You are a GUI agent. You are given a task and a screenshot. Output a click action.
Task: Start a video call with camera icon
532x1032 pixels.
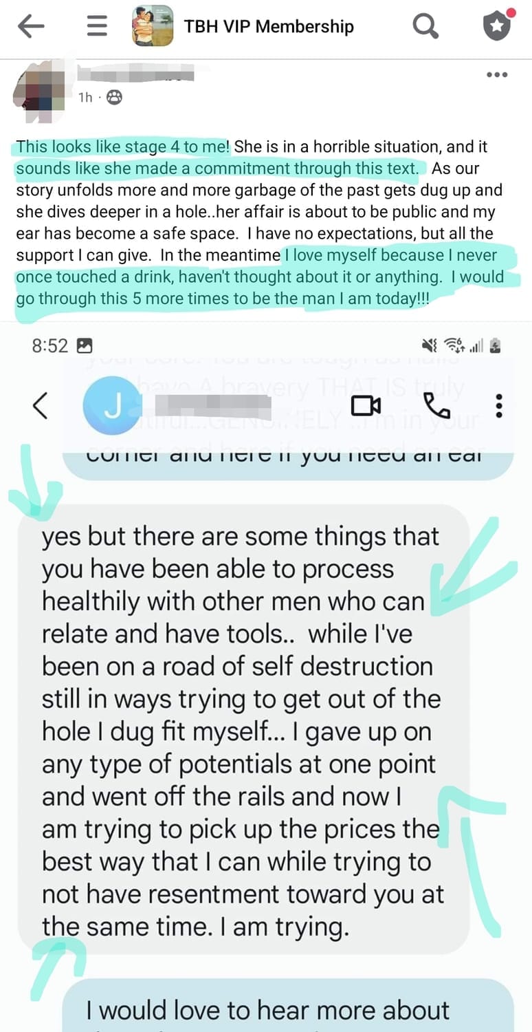tap(366, 406)
